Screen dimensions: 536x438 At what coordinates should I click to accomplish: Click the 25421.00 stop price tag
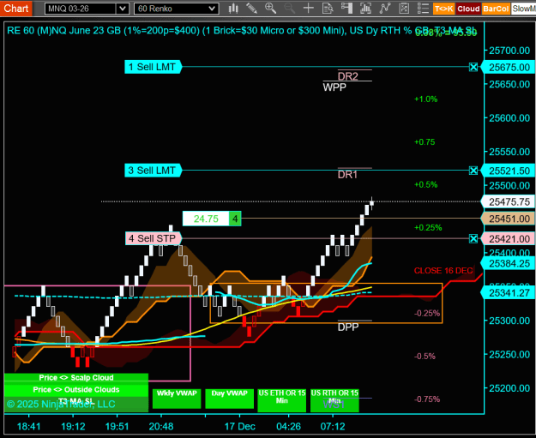pyautogui.click(x=508, y=239)
